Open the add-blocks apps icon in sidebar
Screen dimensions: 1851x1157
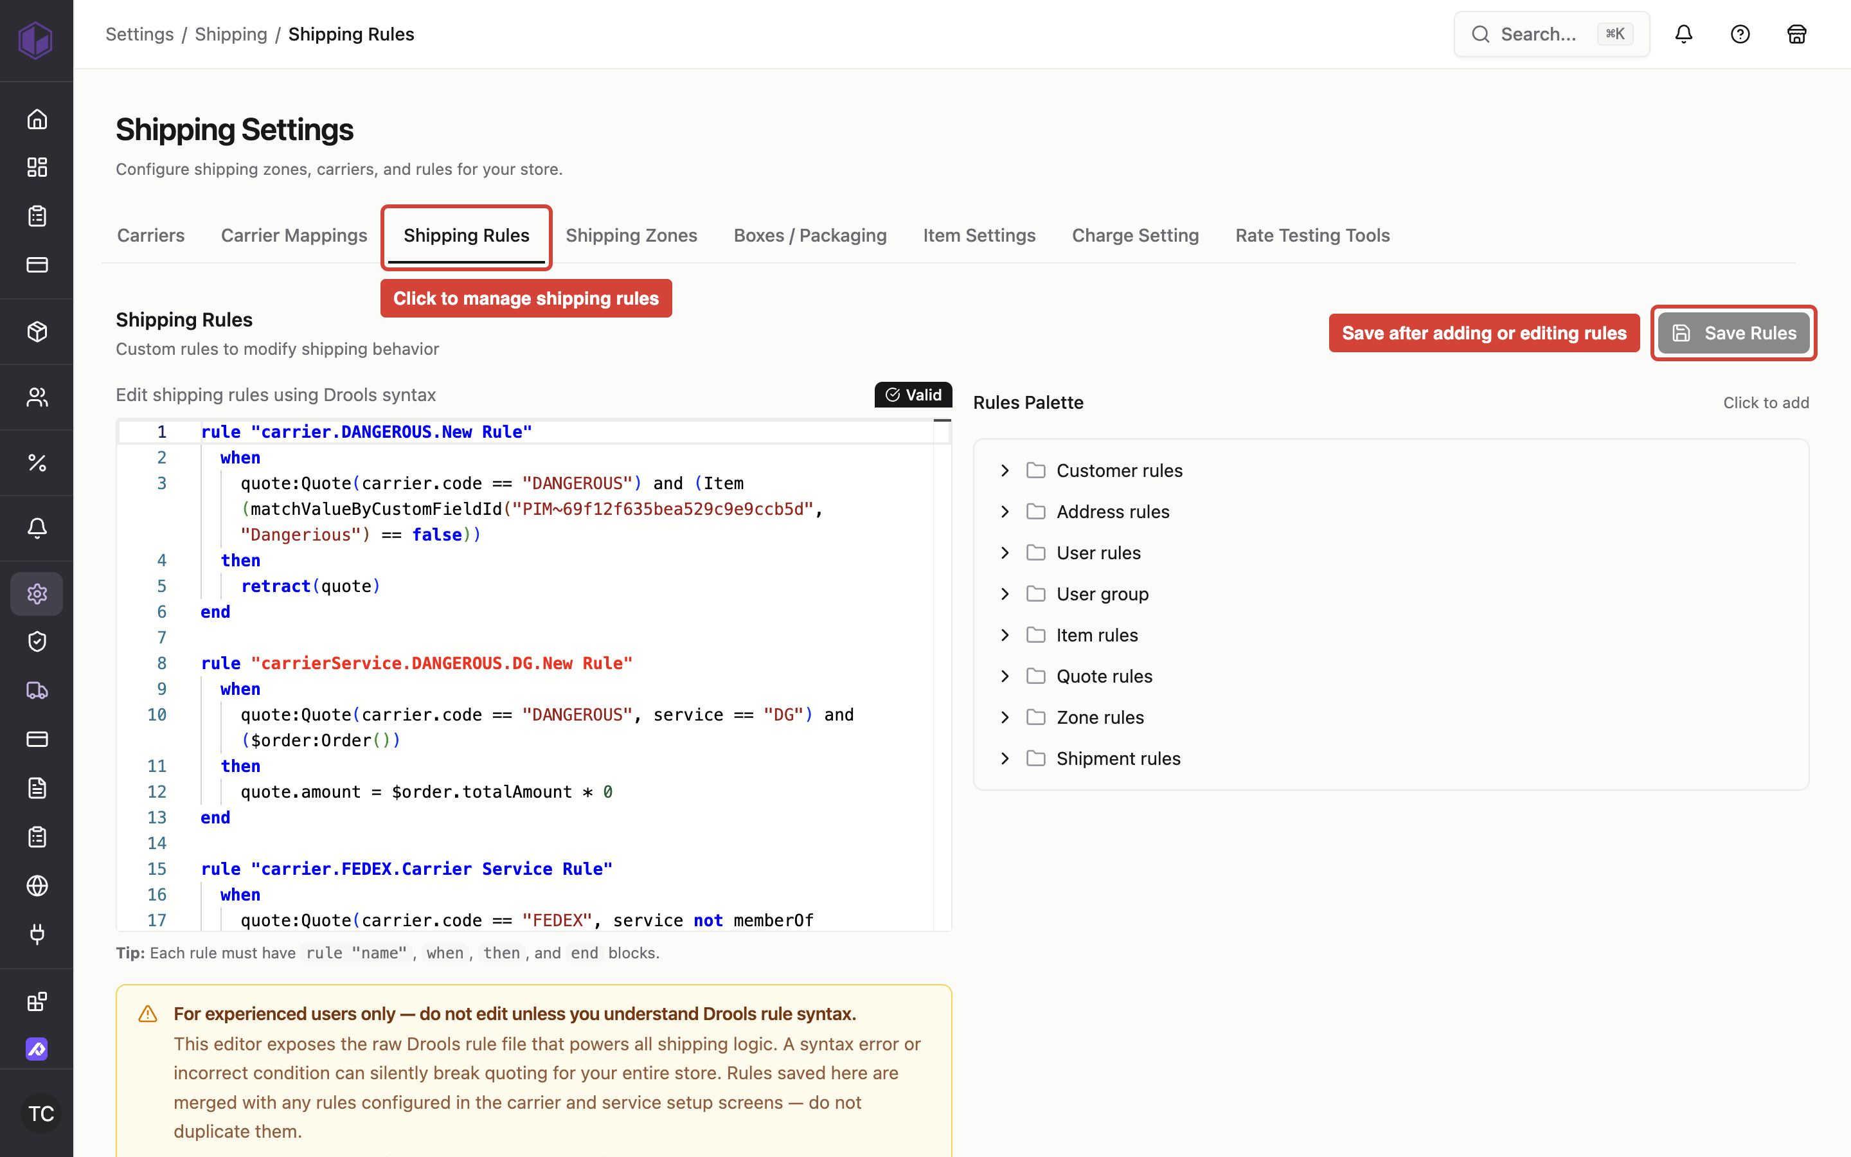tap(37, 1001)
